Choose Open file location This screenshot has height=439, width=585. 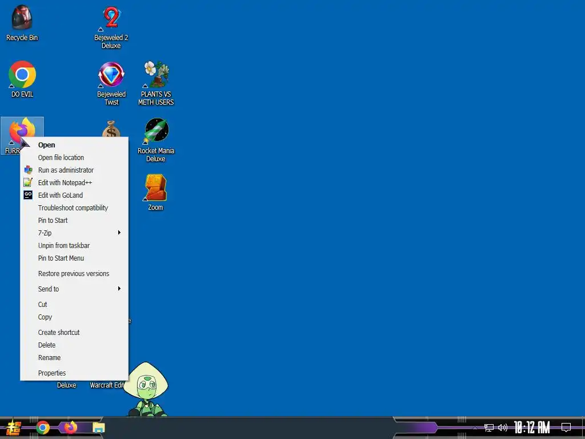coord(74,158)
